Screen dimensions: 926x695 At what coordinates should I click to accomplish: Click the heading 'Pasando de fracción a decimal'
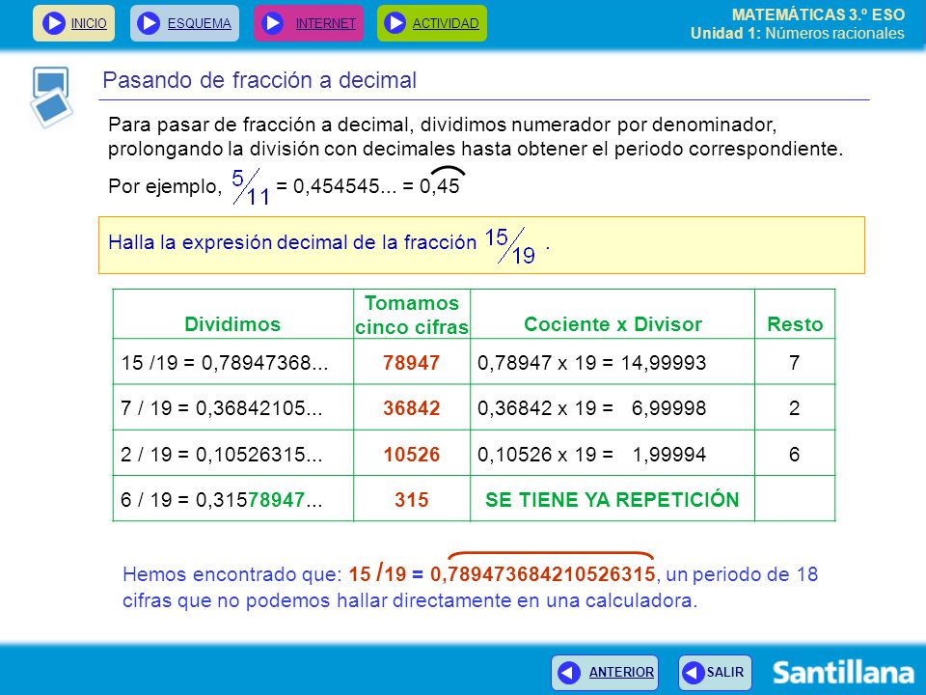click(x=259, y=80)
